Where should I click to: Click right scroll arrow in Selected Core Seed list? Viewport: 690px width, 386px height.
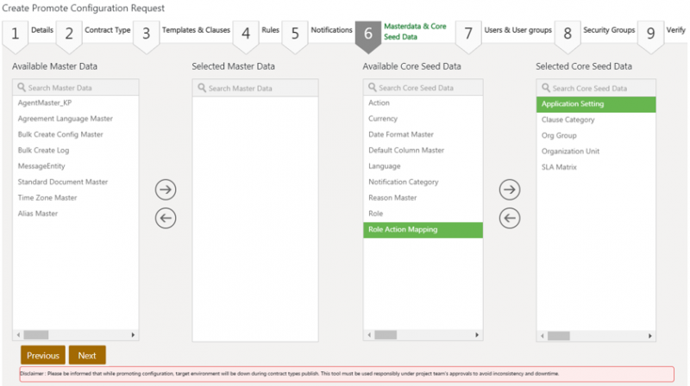[651, 334]
